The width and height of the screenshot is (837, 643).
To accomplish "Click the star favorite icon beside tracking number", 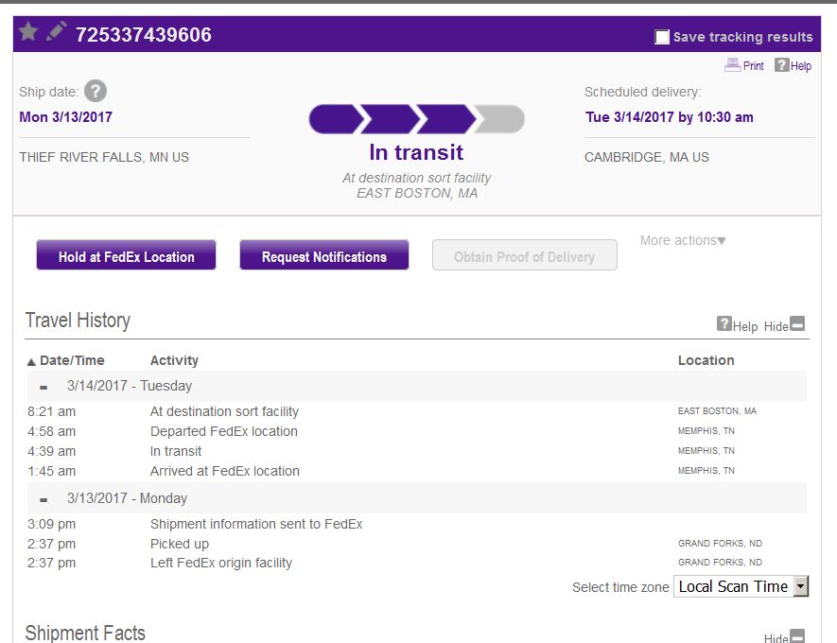I will (x=27, y=32).
